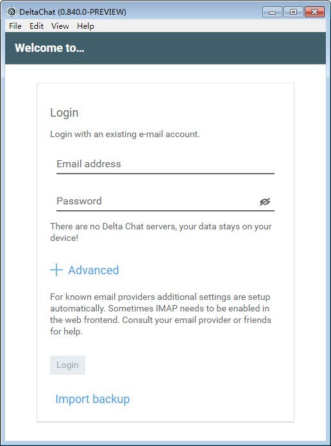Viewport: 331px width, 446px height.
Task: Open the Import backup link
Action: tap(92, 399)
